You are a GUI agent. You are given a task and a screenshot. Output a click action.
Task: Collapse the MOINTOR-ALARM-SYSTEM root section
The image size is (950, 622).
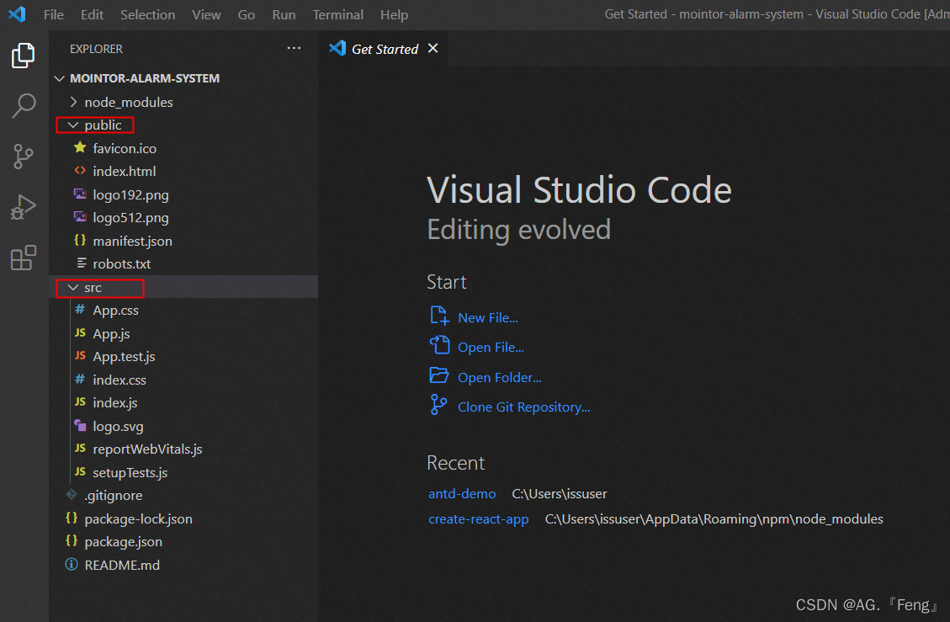point(145,78)
